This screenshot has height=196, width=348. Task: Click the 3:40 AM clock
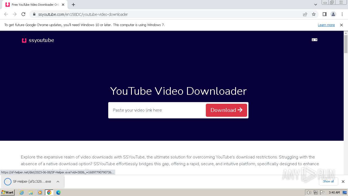coord(334,192)
